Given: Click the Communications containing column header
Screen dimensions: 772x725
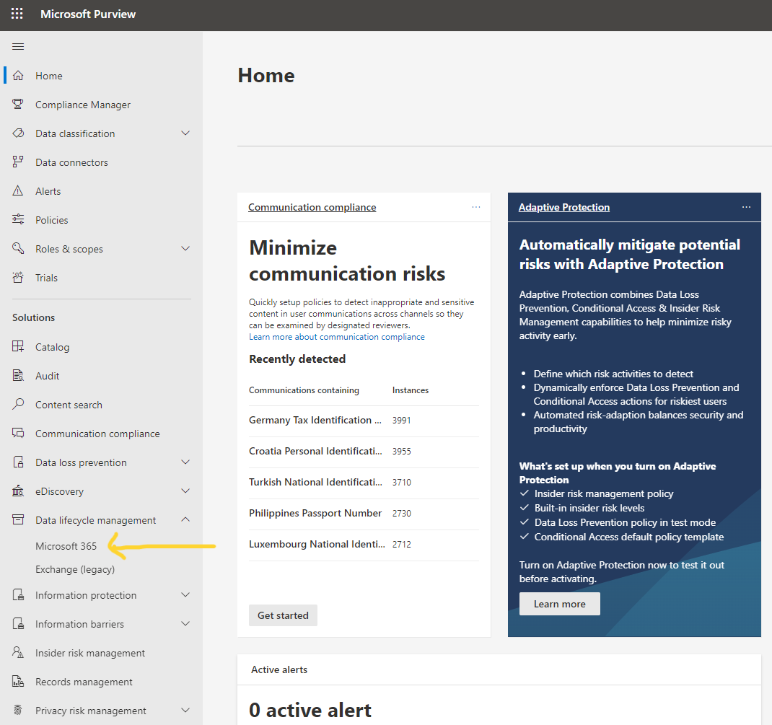Looking at the screenshot, I should (304, 390).
